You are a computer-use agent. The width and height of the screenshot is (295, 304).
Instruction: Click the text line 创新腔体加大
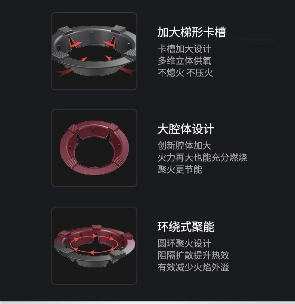(184, 146)
